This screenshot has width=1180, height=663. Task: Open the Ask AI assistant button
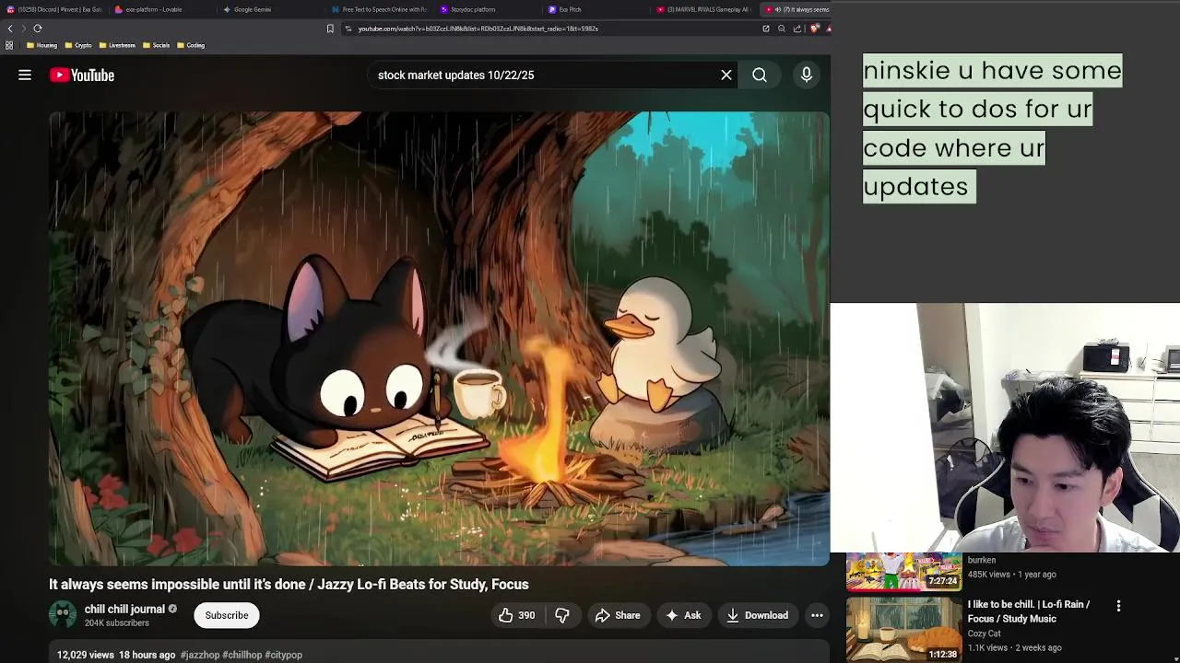click(683, 615)
